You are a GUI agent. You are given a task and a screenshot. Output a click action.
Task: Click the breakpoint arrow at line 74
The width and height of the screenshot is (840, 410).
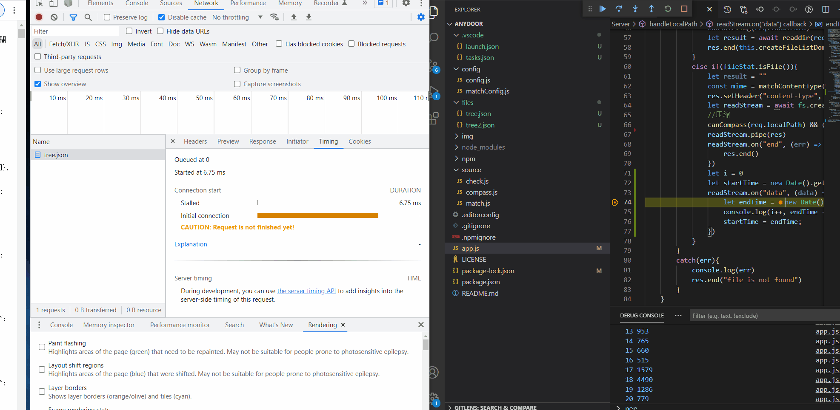615,202
